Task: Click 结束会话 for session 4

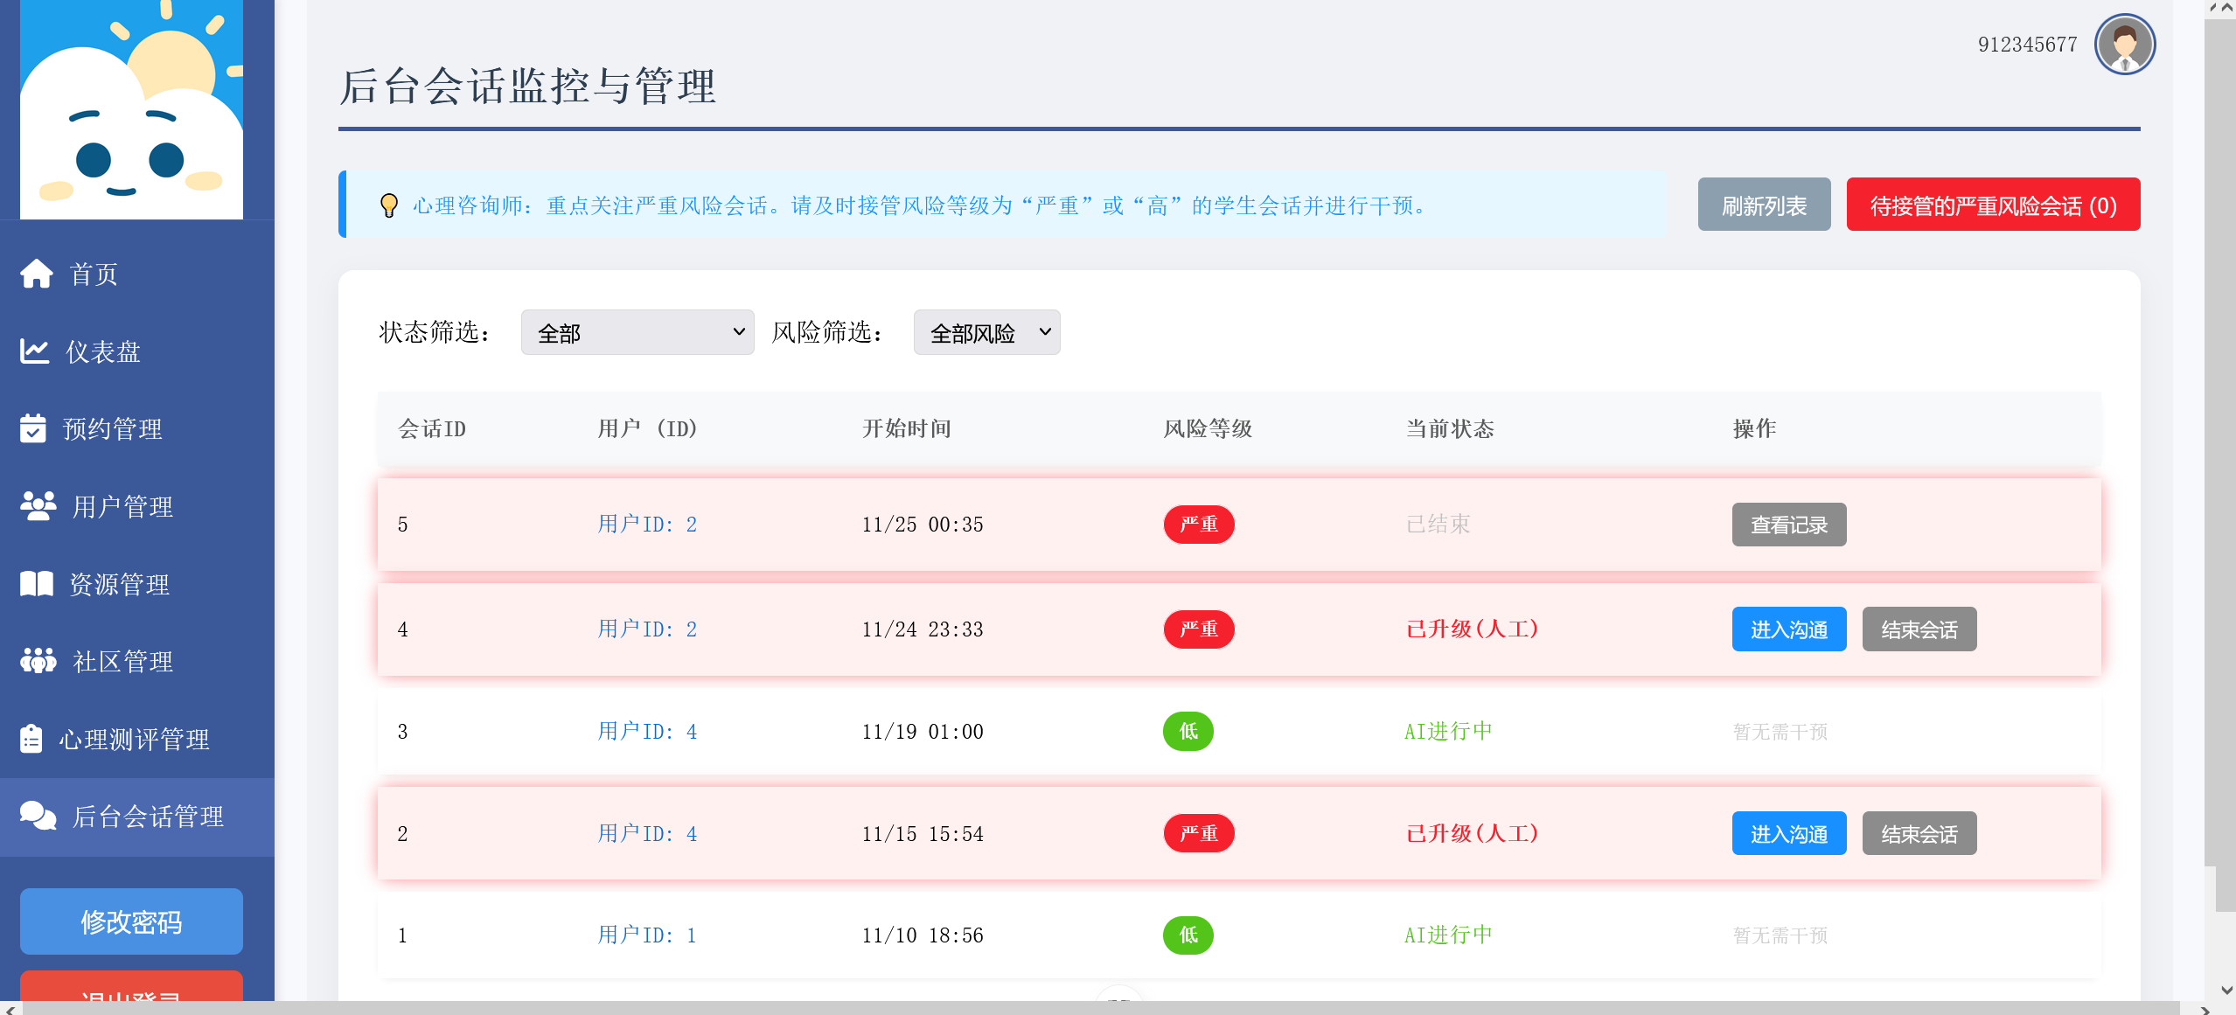Action: [x=1919, y=629]
